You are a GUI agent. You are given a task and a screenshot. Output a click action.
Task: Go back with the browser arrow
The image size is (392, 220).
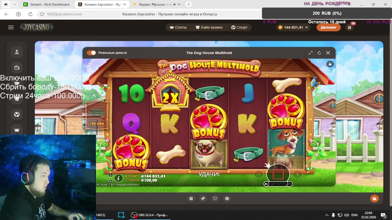pos(6,14)
